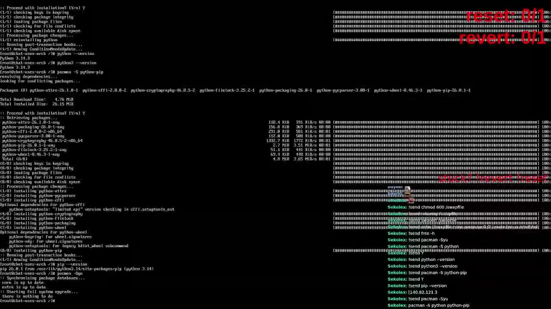Image resolution: width=551 pixels, height=309 pixels.
Task: Select chat message '!send python --version'
Action: [421, 260]
